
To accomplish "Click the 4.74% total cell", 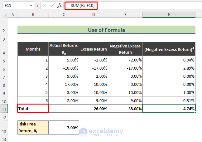I will click(x=169, y=109).
